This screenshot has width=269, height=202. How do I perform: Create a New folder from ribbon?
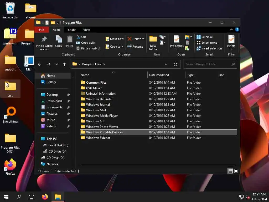pyautogui.click(x=153, y=43)
